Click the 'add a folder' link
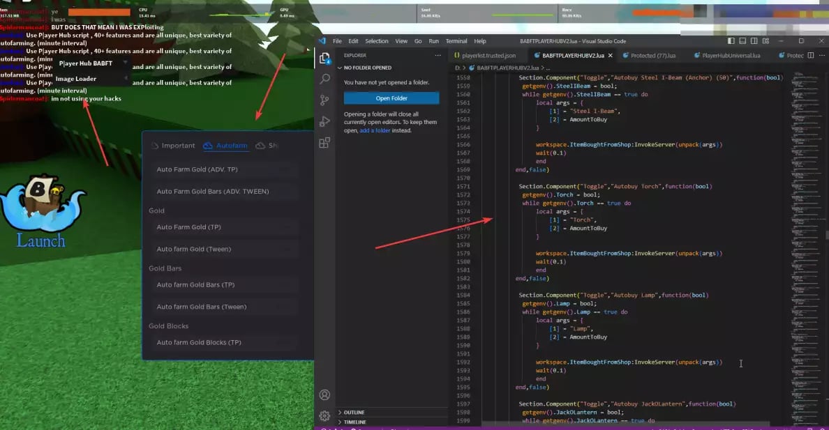Screen dimensions: 829x430 pyautogui.click(x=375, y=130)
